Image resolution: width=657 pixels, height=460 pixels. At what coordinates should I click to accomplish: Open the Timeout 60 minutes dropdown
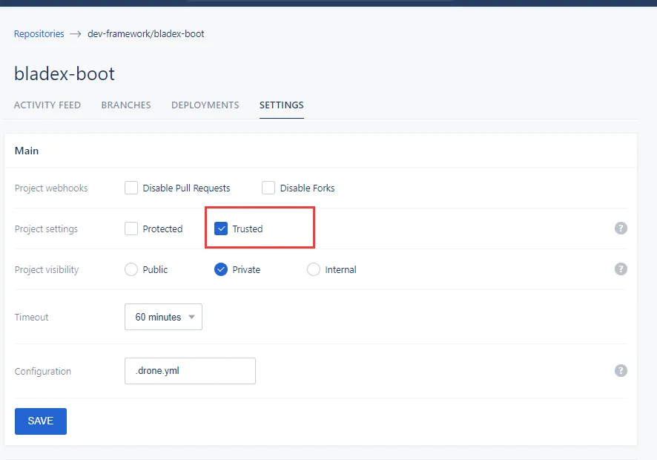point(163,317)
